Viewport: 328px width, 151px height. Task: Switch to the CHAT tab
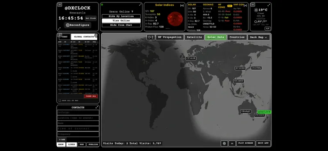pos(65,37)
